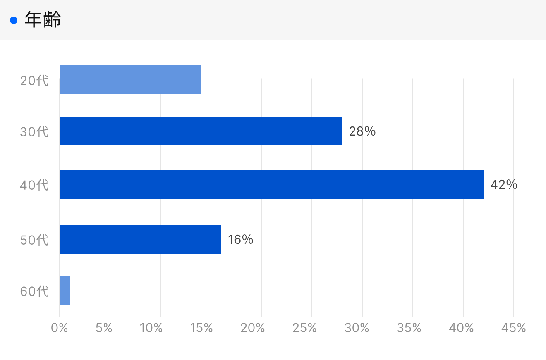Click the 10% axis tick label
Viewport: 546px width, 360px height.
(151, 328)
